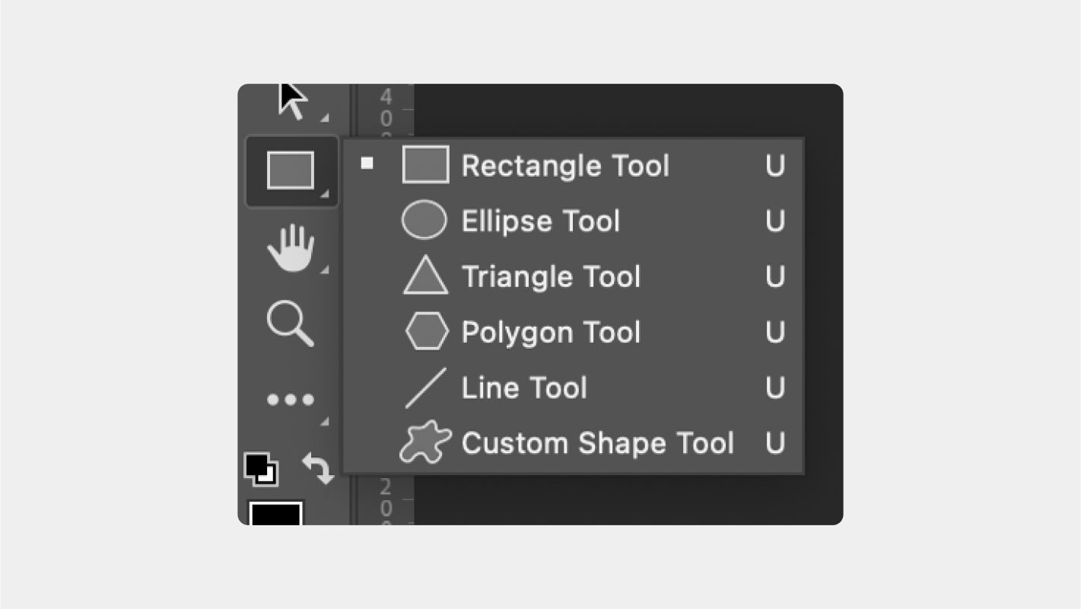1081x609 pixels.
Task: Click the hexagon polygon icon in the flyout
Action: (426, 332)
